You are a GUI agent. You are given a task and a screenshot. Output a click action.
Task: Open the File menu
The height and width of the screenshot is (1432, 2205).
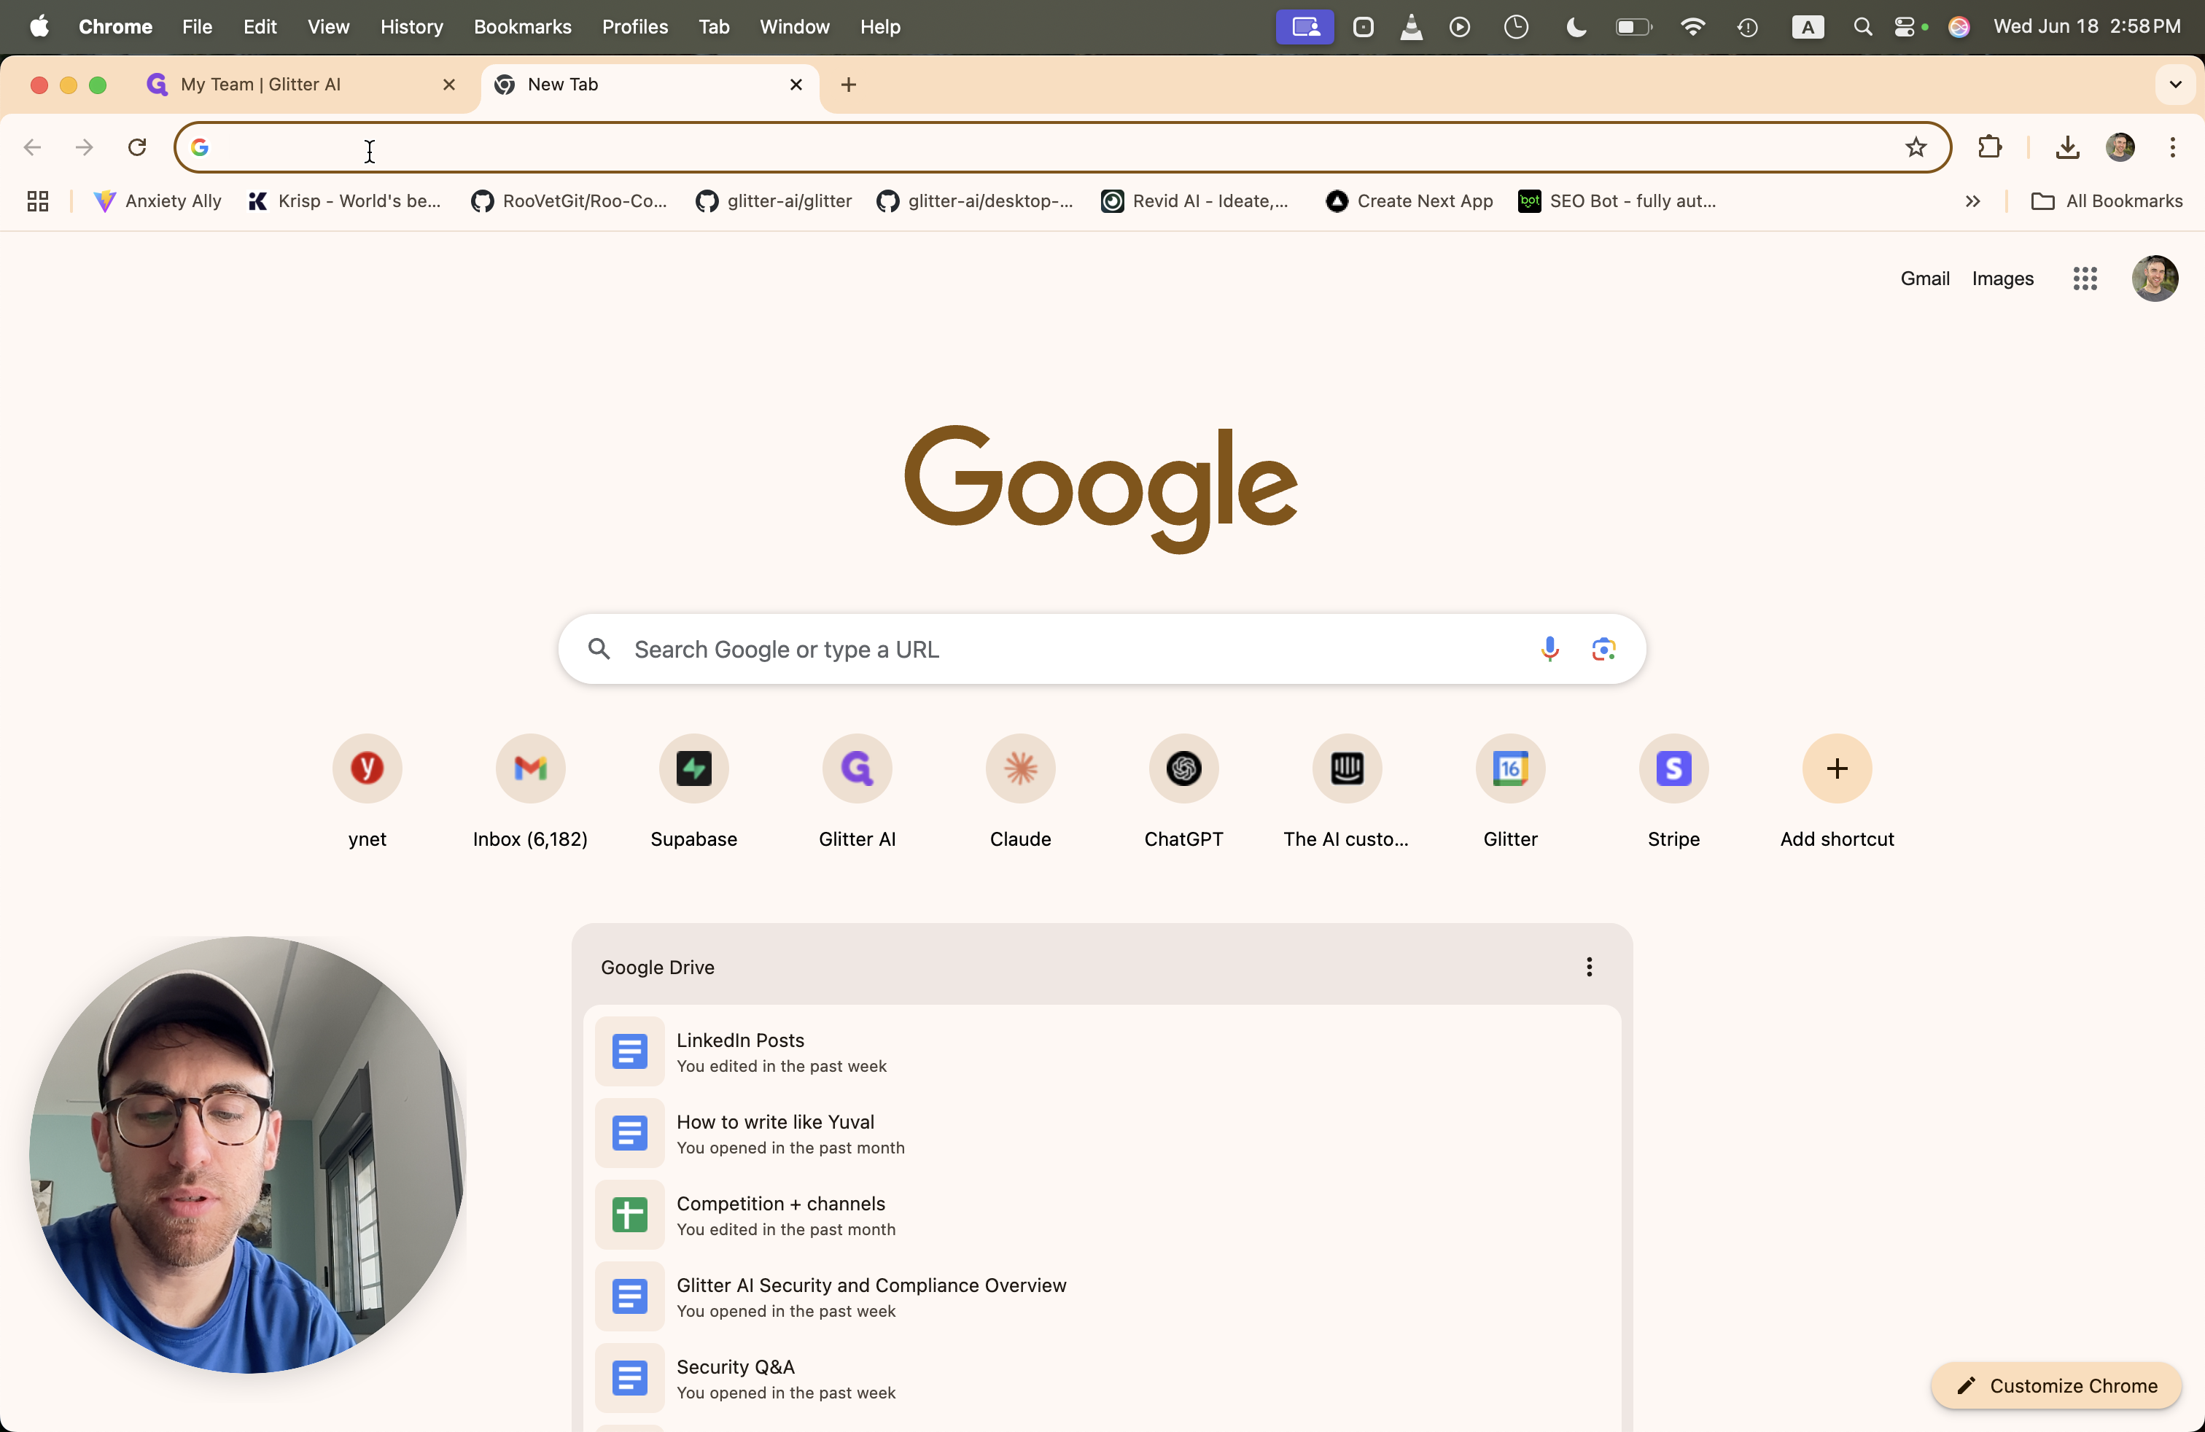tap(198, 27)
